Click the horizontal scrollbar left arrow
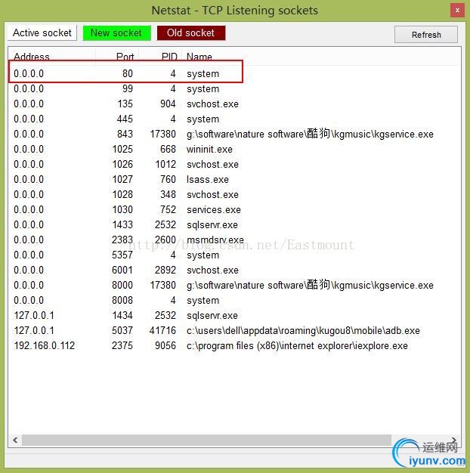The width and height of the screenshot is (470, 473). tap(15, 440)
